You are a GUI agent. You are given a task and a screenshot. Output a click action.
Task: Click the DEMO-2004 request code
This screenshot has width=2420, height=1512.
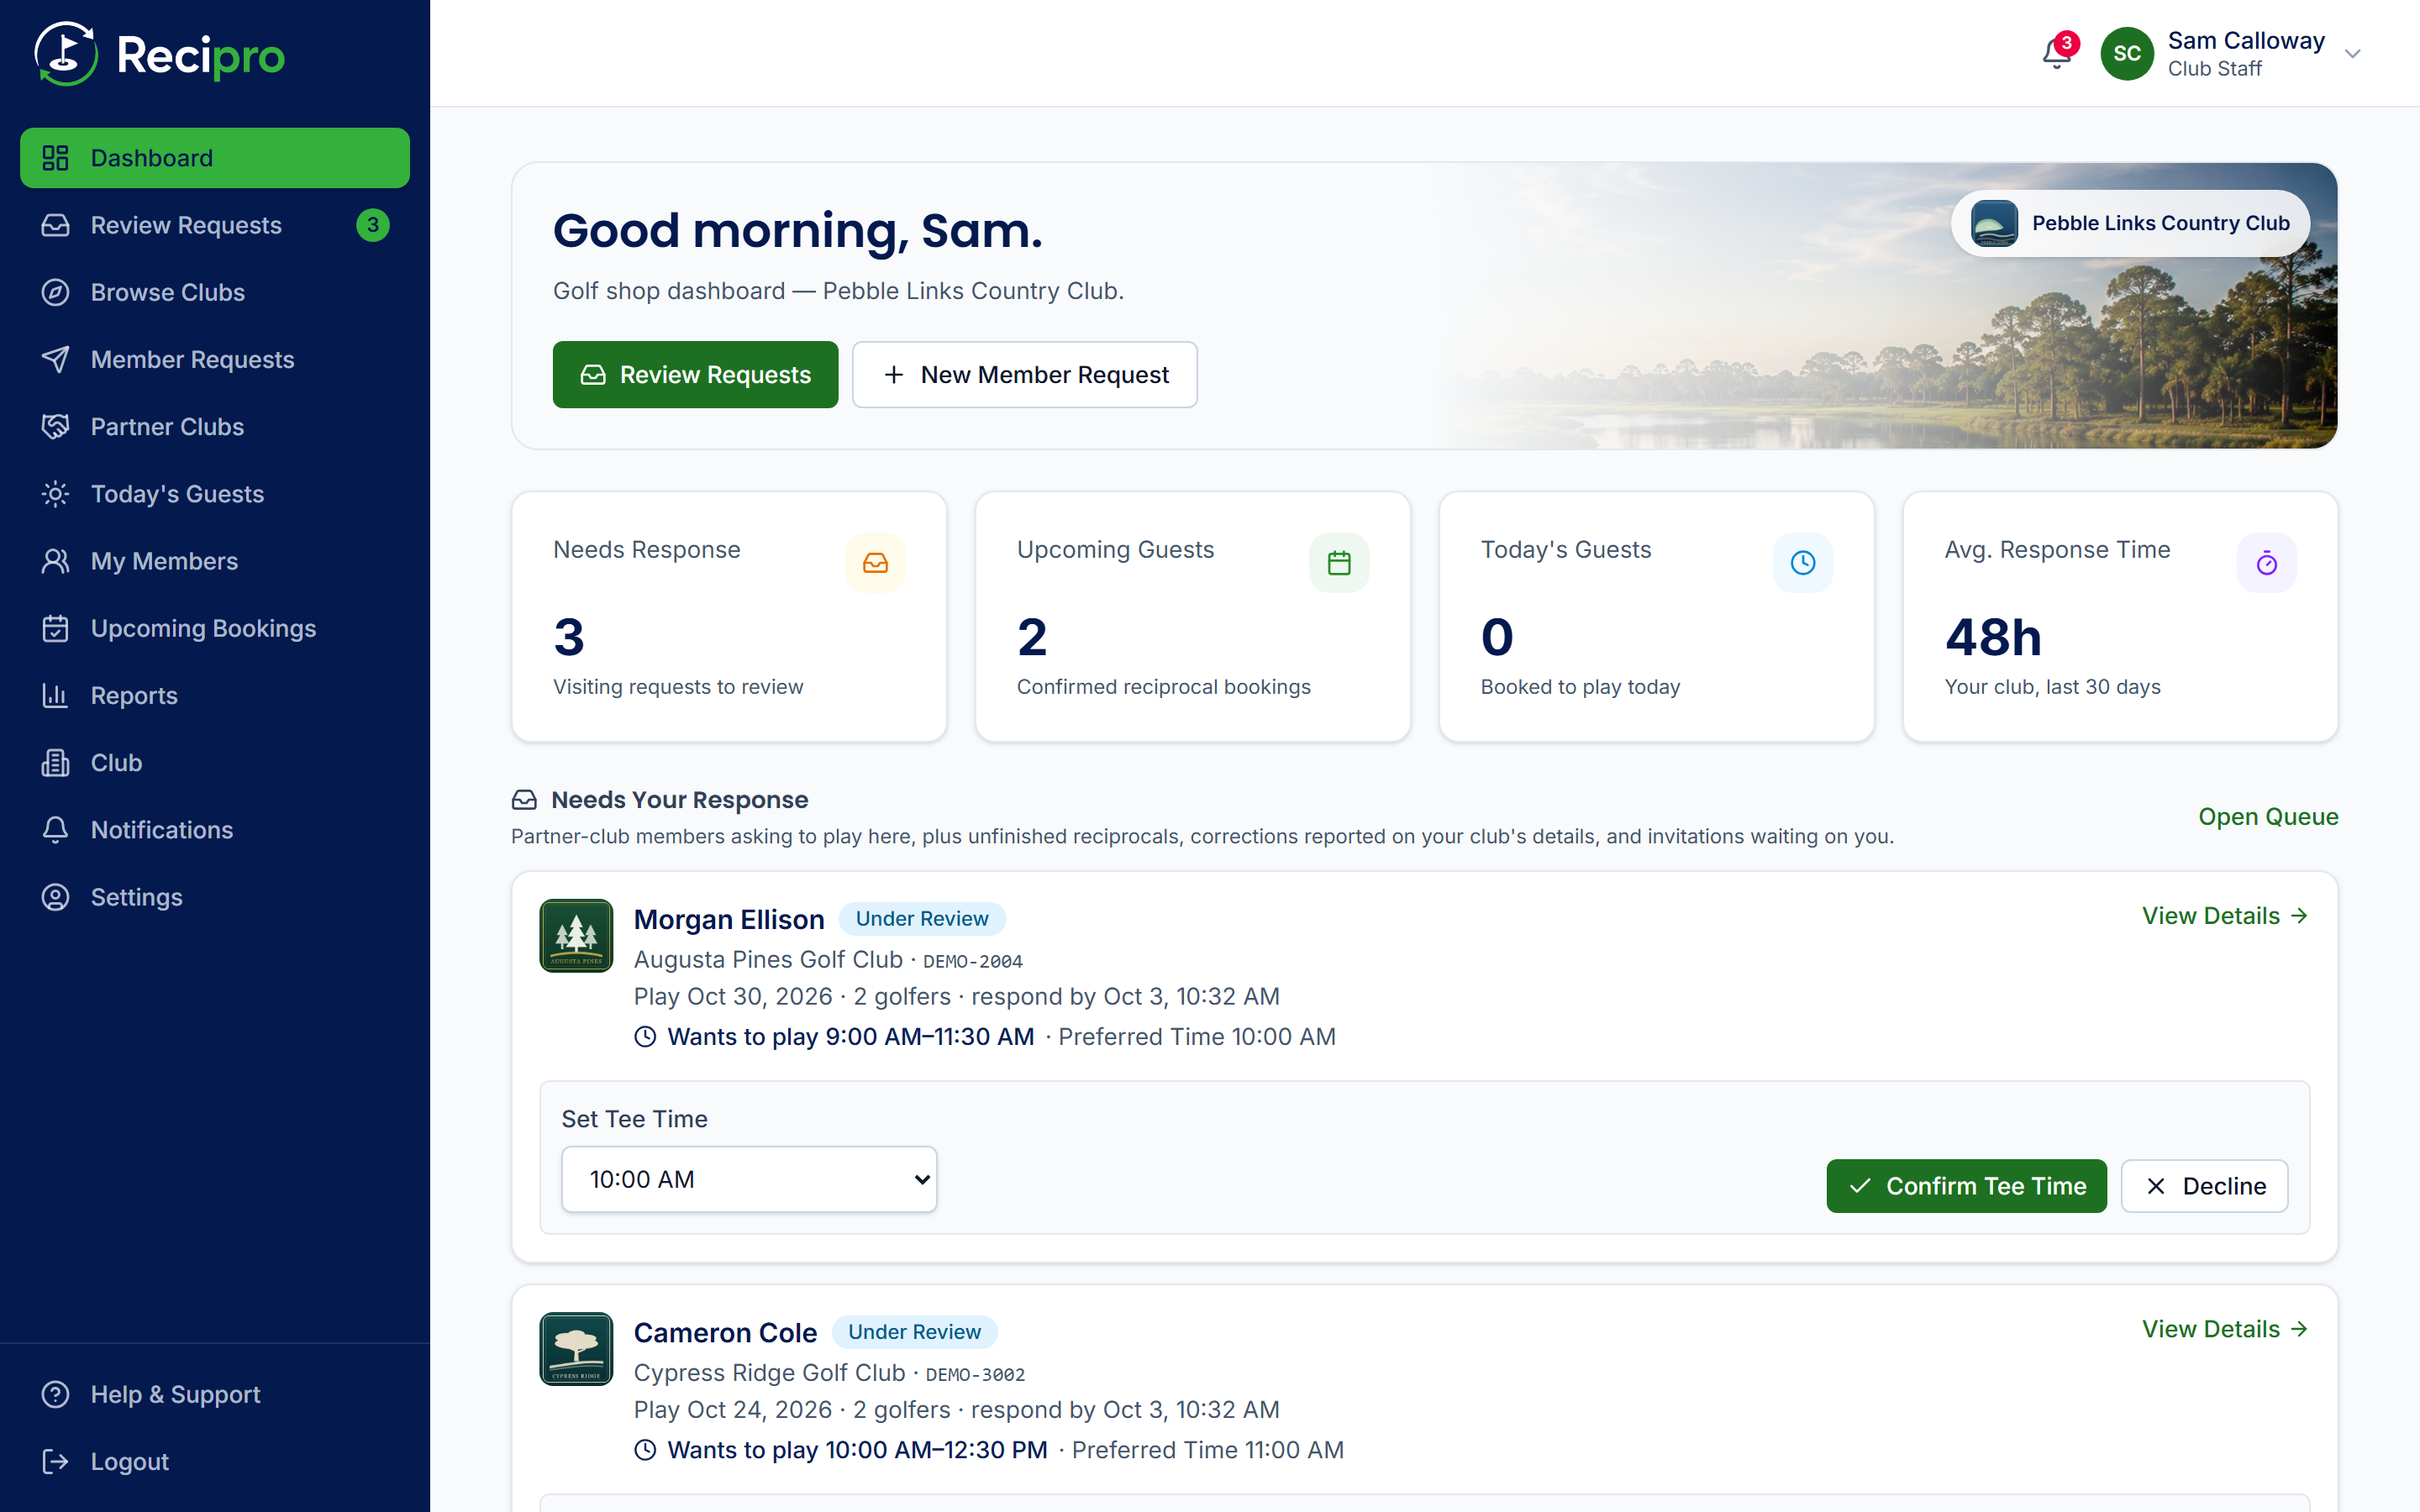point(972,961)
